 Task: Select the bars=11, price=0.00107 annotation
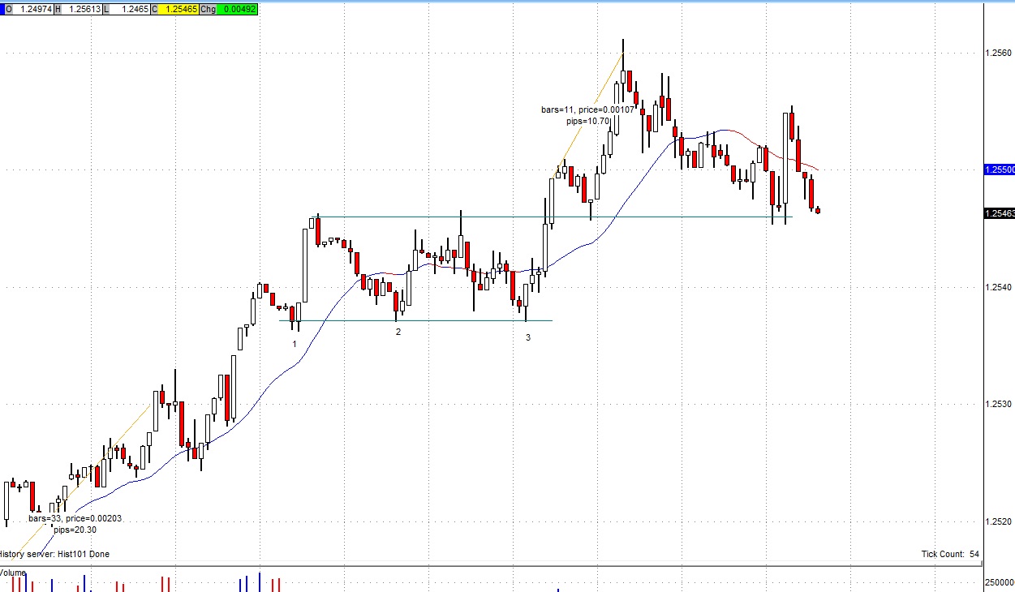(x=588, y=109)
